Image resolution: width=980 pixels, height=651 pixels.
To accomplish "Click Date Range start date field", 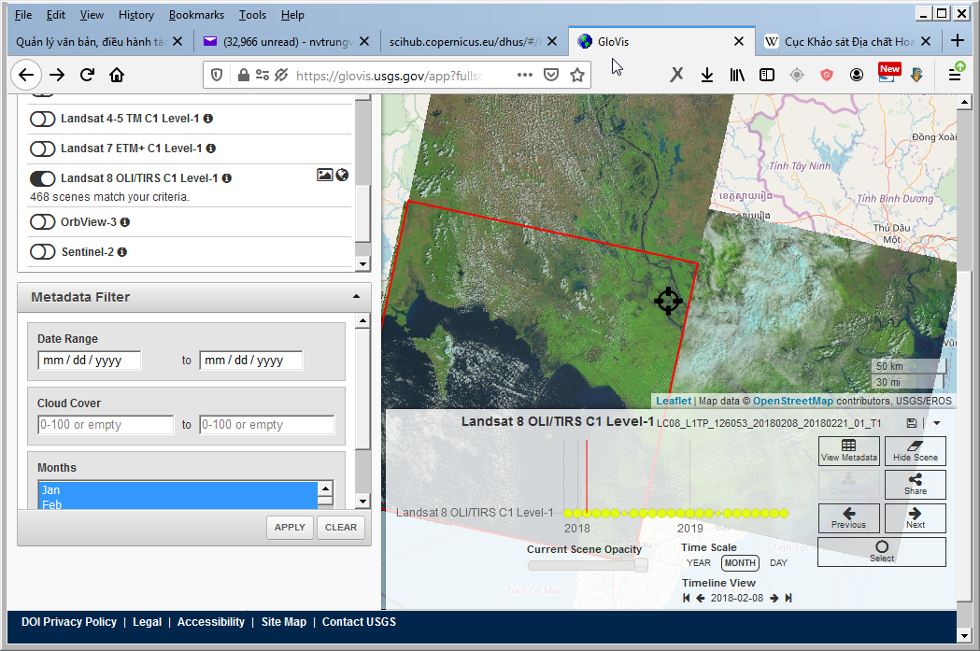I will pos(90,361).
